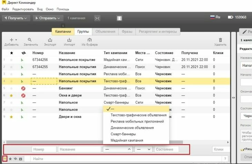The height and width of the screenshot is (164, 252).
Task: Toggle the yellow filter funnel icon
Action: [x=5, y=159]
